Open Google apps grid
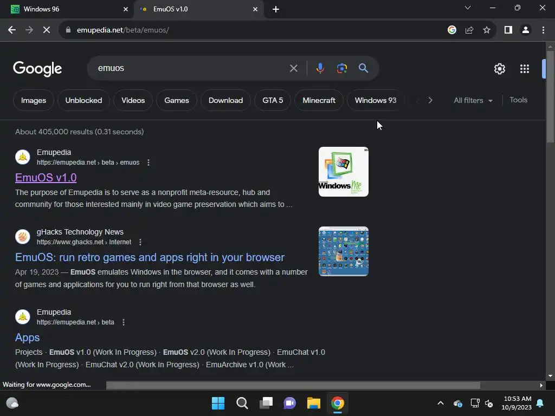 [x=525, y=69]
